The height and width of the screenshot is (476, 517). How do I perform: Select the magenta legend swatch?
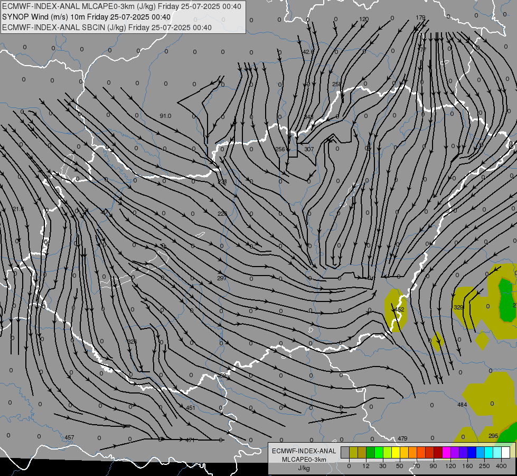click(446, 452)
